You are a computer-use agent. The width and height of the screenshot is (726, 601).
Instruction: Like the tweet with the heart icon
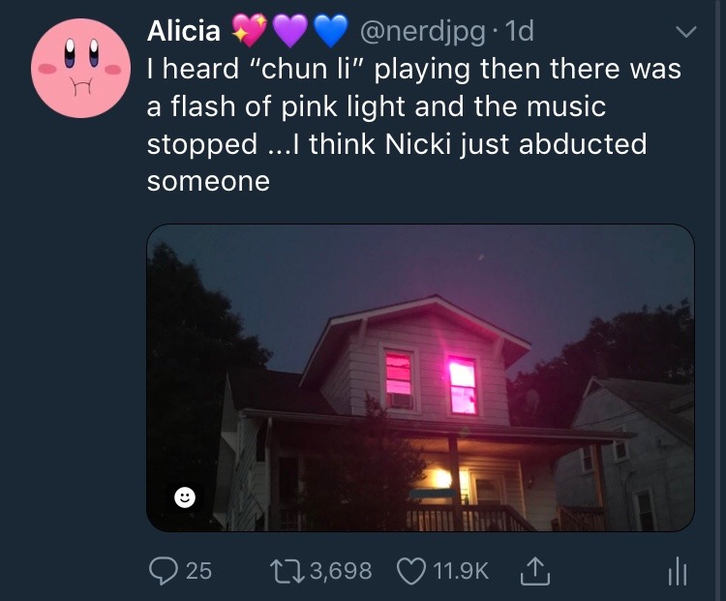tap(412, 571)
